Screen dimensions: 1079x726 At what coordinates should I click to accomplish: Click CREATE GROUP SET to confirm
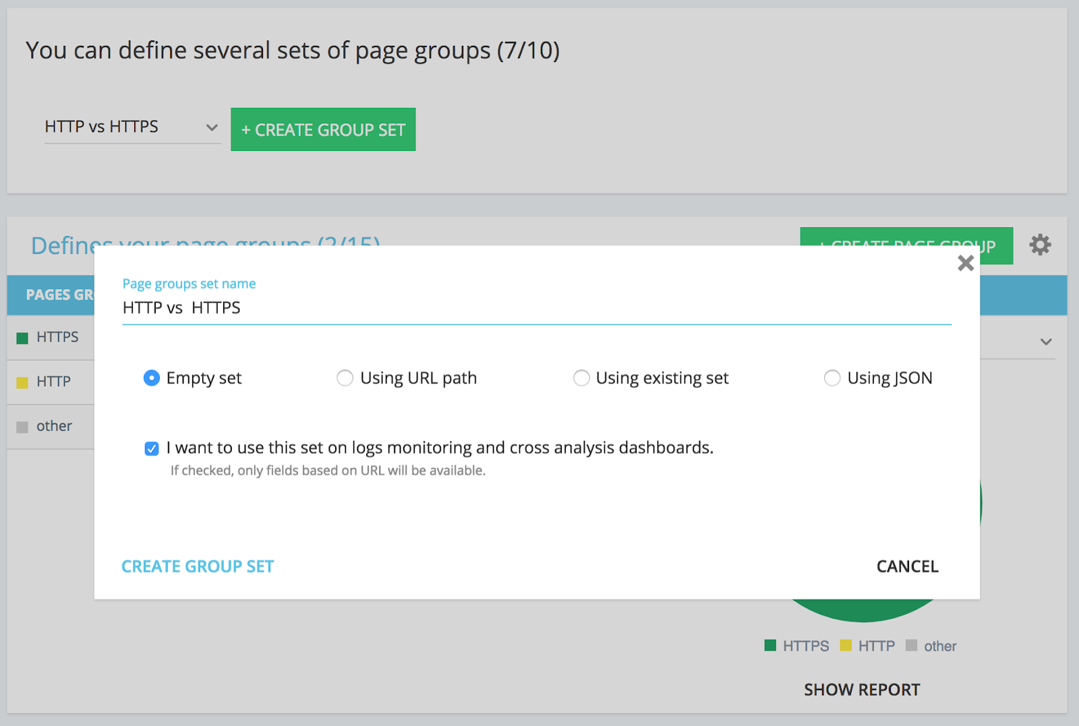click(x=197, y=566)
